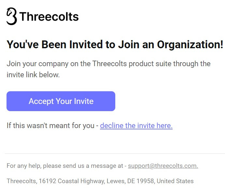Email support@threecolts.com via the footer link
Screen dimensions: 225x190
click(x=163, y=166)
